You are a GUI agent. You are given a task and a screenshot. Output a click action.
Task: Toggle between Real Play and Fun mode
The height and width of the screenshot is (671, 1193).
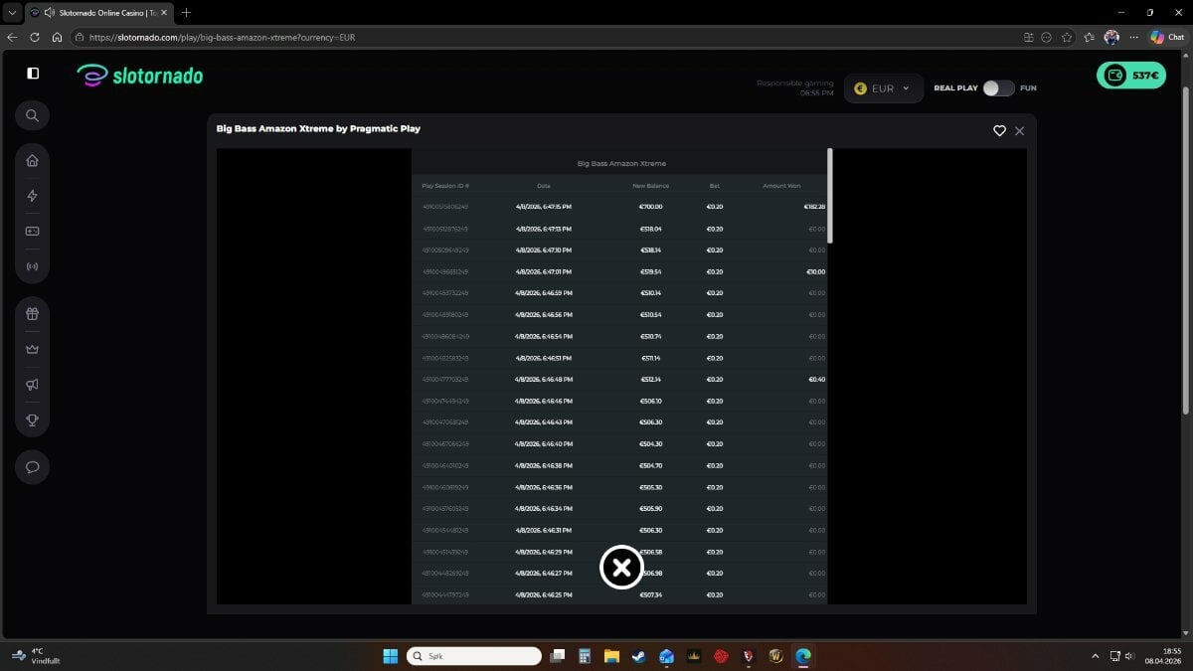[x=998, y=88]
